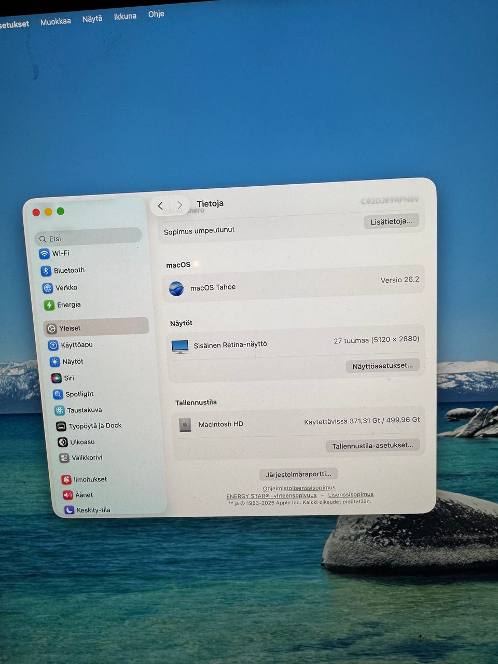Open the Muokkaa menu
The width and height of the screenshot is (498, 664).
[x=56, y=22]
